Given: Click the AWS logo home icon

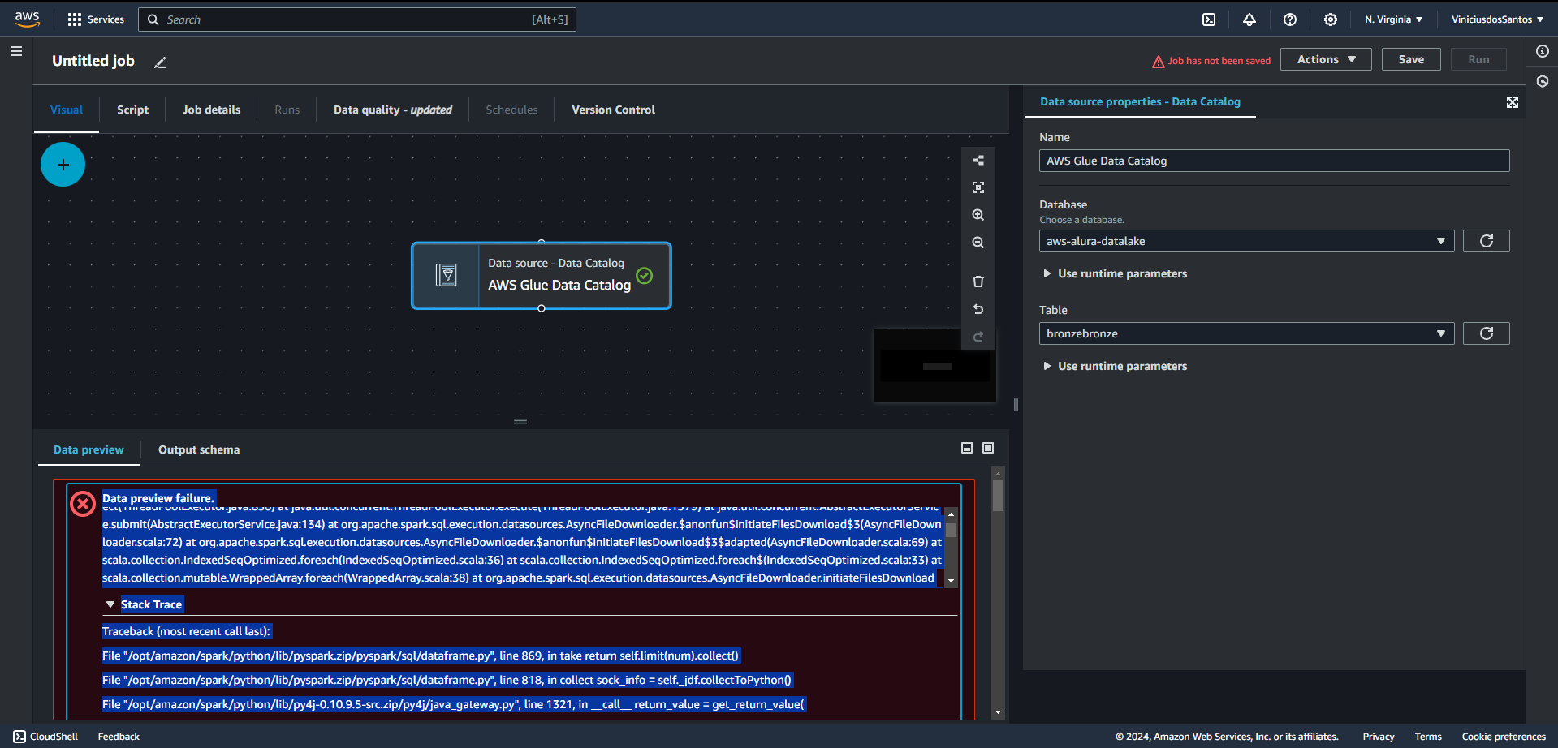Looking at the screenshot, I should [x=27, y=19].
